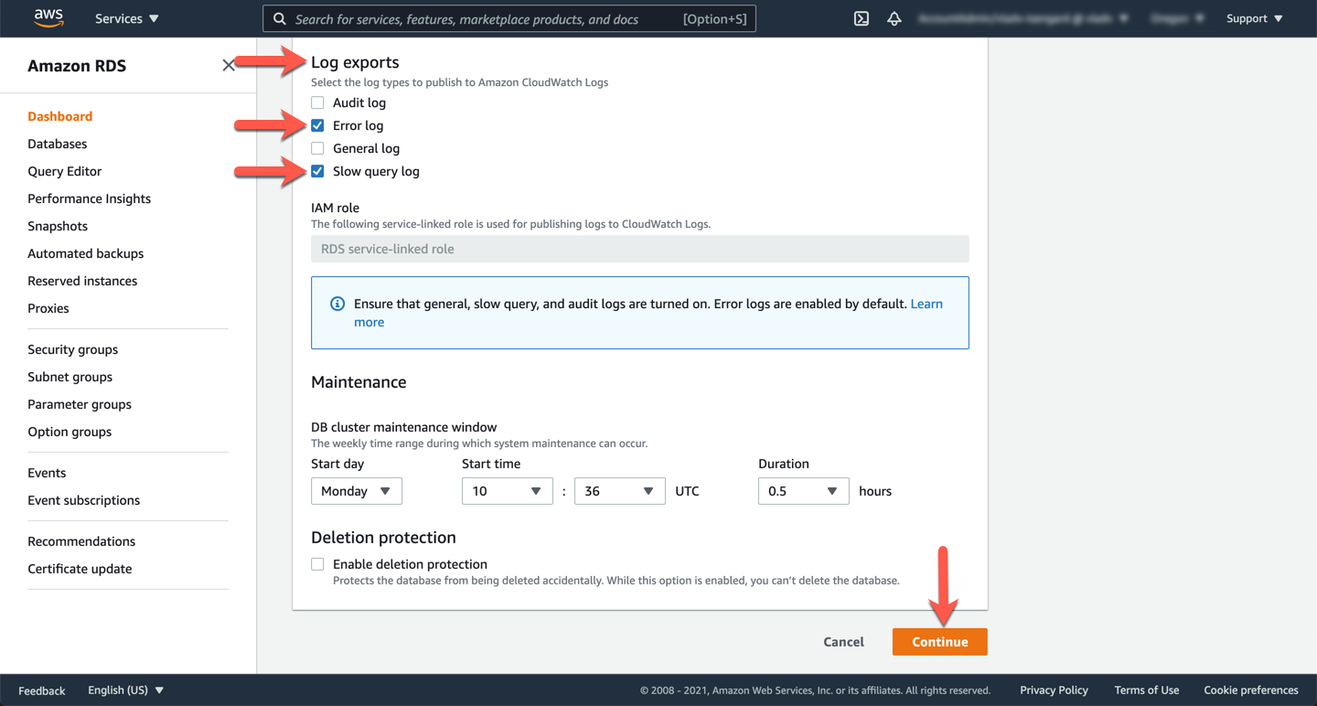1317x706 pixels.
Task: Click the info icon in the alert box
Action: (x=337, y=304)
